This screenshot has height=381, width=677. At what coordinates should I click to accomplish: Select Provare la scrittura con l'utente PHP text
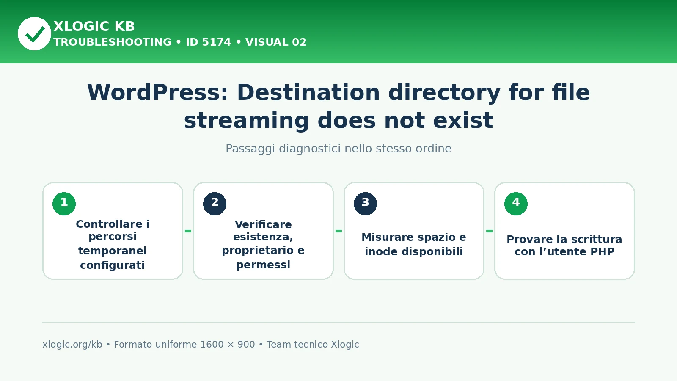pyautogui.click(x=564, y=246)
